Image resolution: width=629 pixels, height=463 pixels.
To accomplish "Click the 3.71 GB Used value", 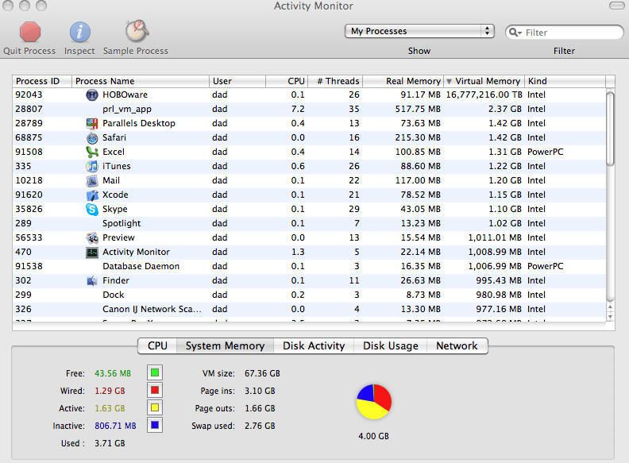I will 110,443.
